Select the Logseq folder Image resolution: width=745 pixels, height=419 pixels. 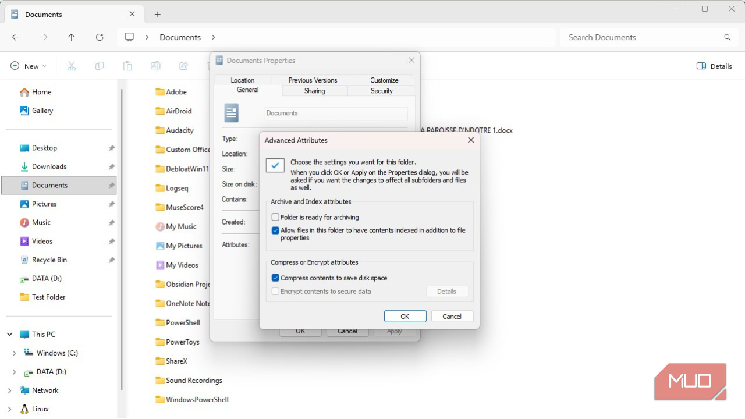pos(172,188)
